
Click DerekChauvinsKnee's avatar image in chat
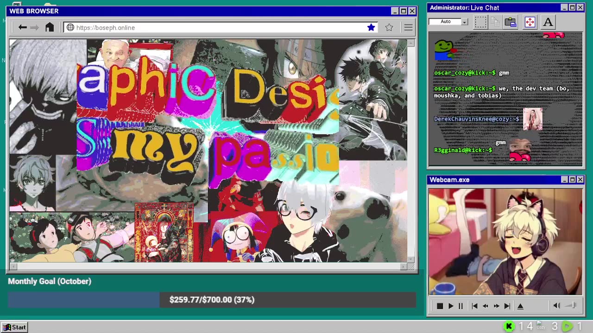pyautogui.click(x=532, y=119)
